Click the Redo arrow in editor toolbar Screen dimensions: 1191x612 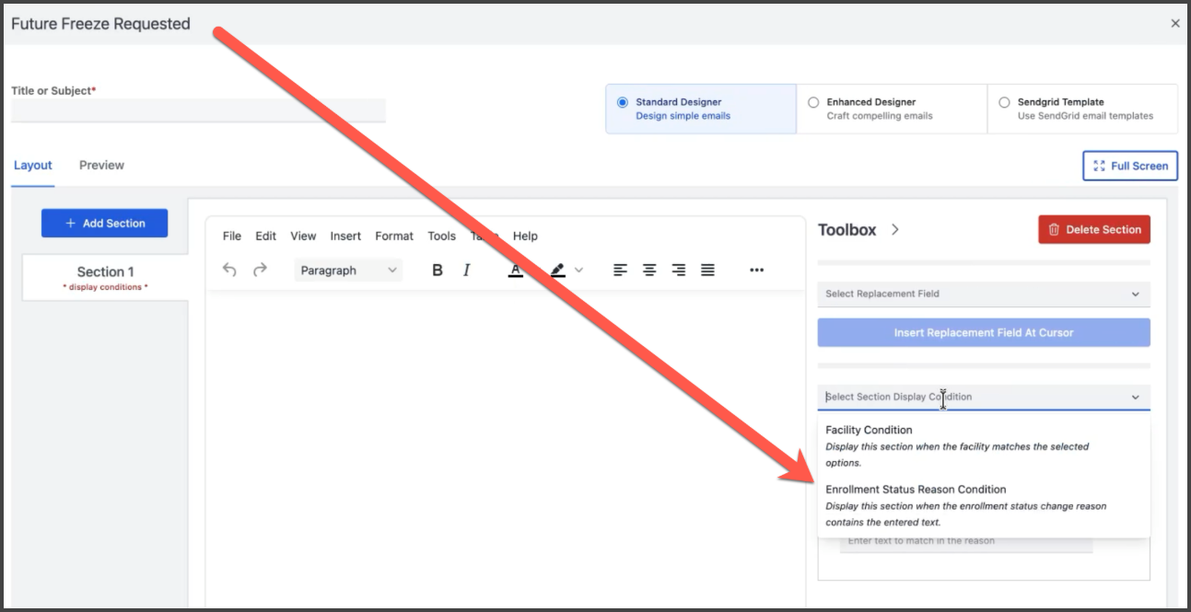260,270
